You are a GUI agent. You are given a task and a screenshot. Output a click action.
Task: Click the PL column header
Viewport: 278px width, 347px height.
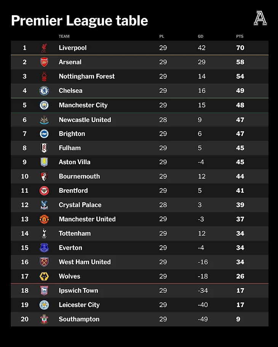click(162, 36)
